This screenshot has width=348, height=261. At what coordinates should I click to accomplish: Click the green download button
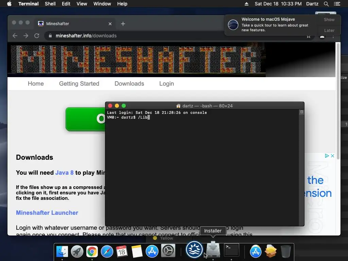click(x=85, y=119)
